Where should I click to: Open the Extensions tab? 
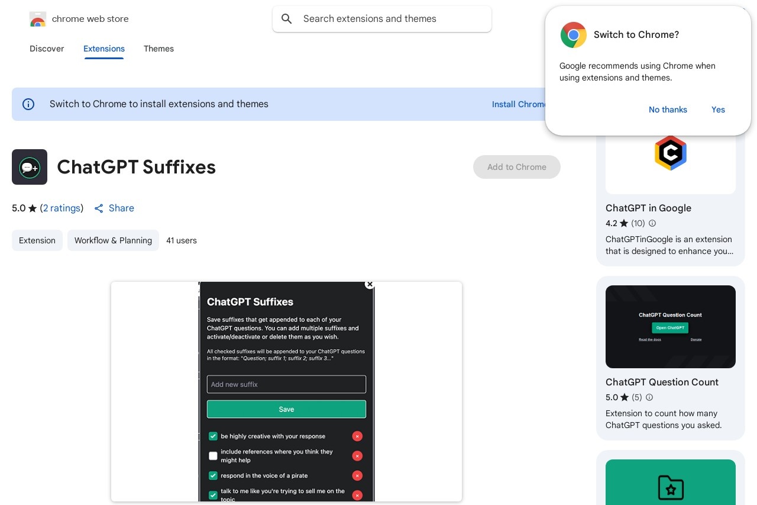[104, 49]
